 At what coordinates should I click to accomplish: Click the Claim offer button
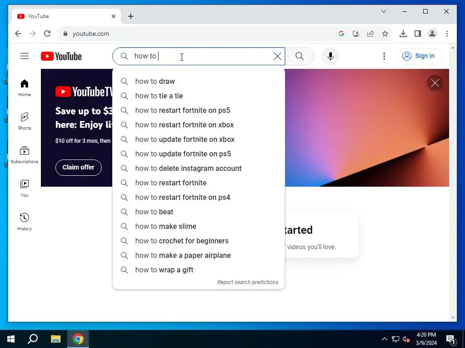(79, 168)
